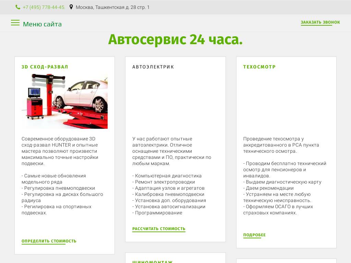Open the hamburger menu icon
The image size is (351, 263).
[x=15, y=23]
